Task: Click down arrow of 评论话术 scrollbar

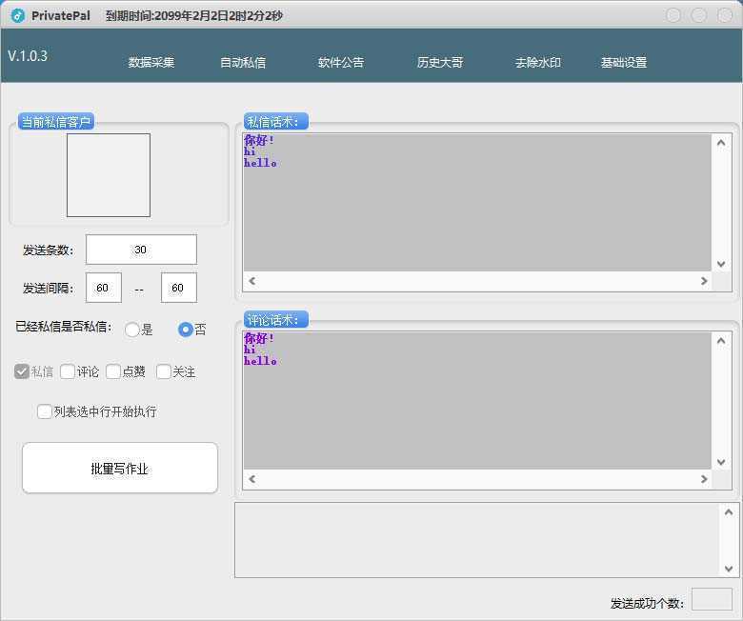Action: click(721, 462)
